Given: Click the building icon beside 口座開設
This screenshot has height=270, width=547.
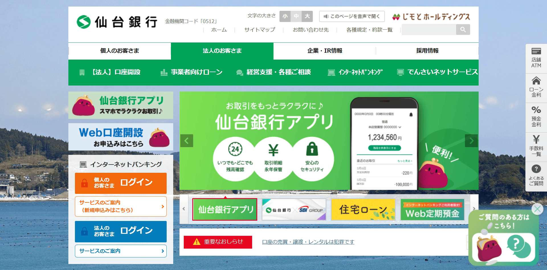Looking at the screenshot, I should [82, 72].
